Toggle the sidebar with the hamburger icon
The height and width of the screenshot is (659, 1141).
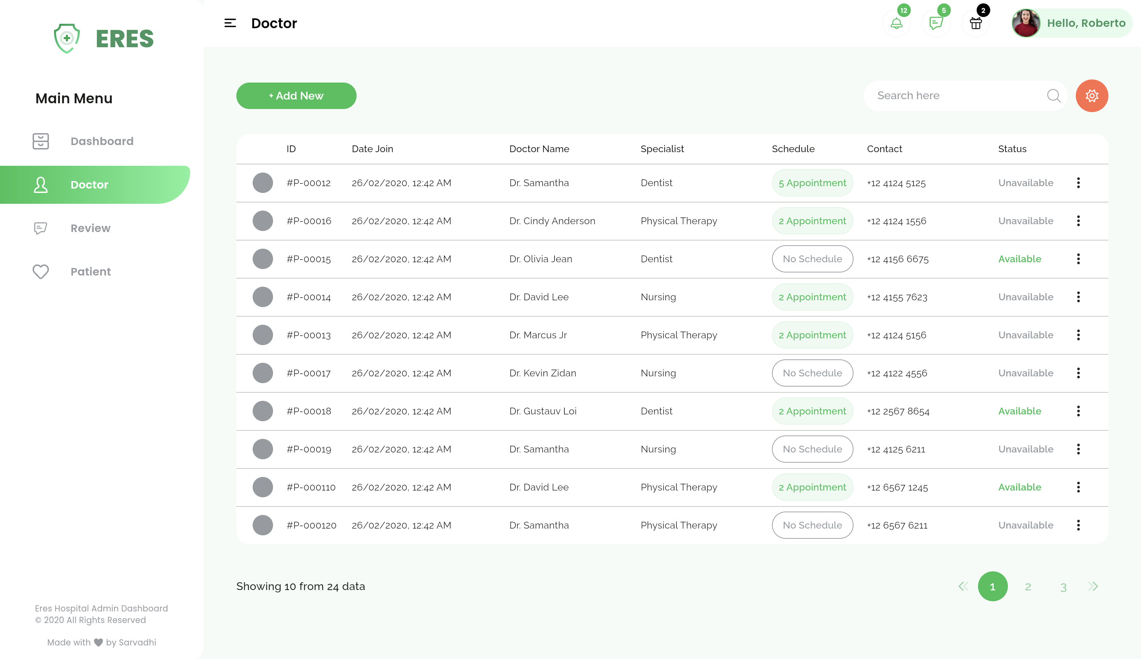[230, 23]
